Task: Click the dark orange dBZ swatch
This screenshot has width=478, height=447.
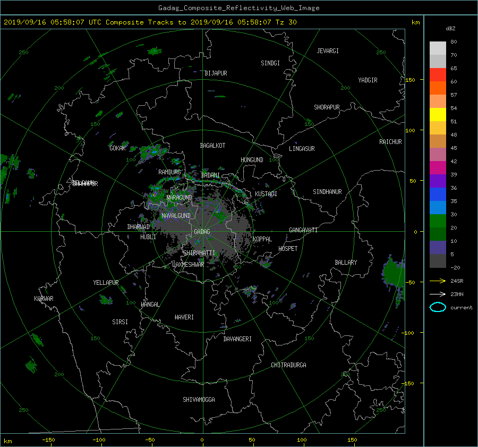Action: click(x=438, y=88)
